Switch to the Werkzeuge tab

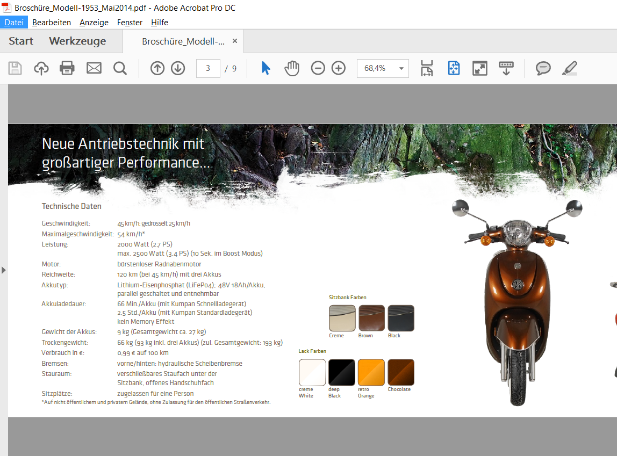coord(77,41)
